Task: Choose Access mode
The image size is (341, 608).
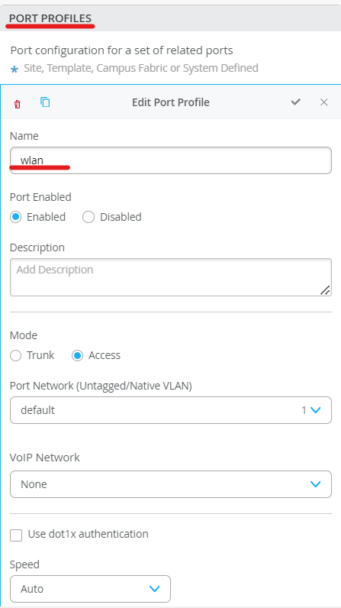Action: [77, 356]
